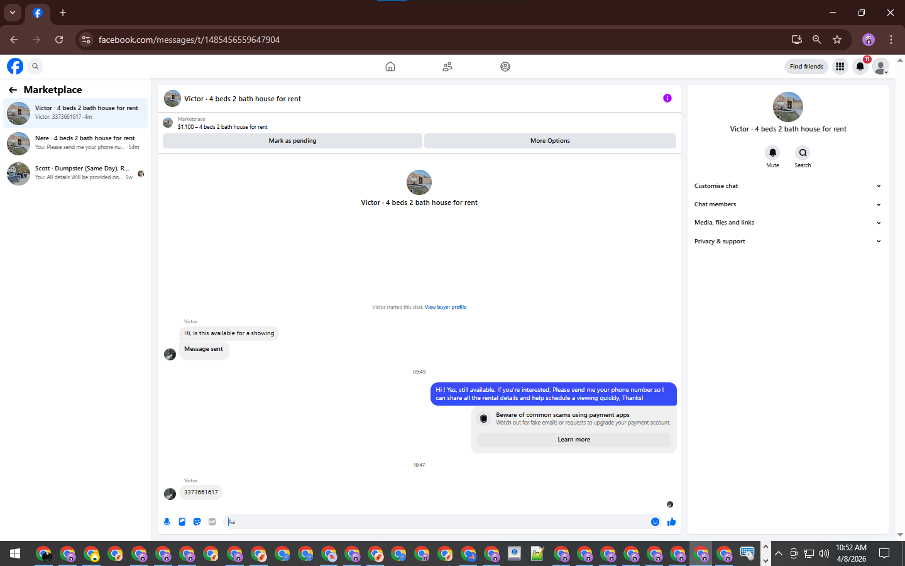Screen dimensions: 905x566
Task: Send a voice clip microphone icon
Action: [x=167, y=521]
